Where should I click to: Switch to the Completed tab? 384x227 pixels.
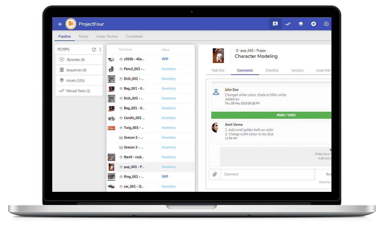134,36
